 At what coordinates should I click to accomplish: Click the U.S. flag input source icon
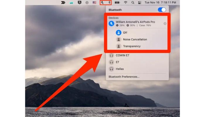(94, 2)
